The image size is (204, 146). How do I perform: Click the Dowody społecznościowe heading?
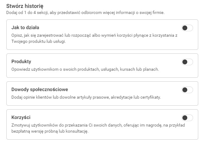40,90
